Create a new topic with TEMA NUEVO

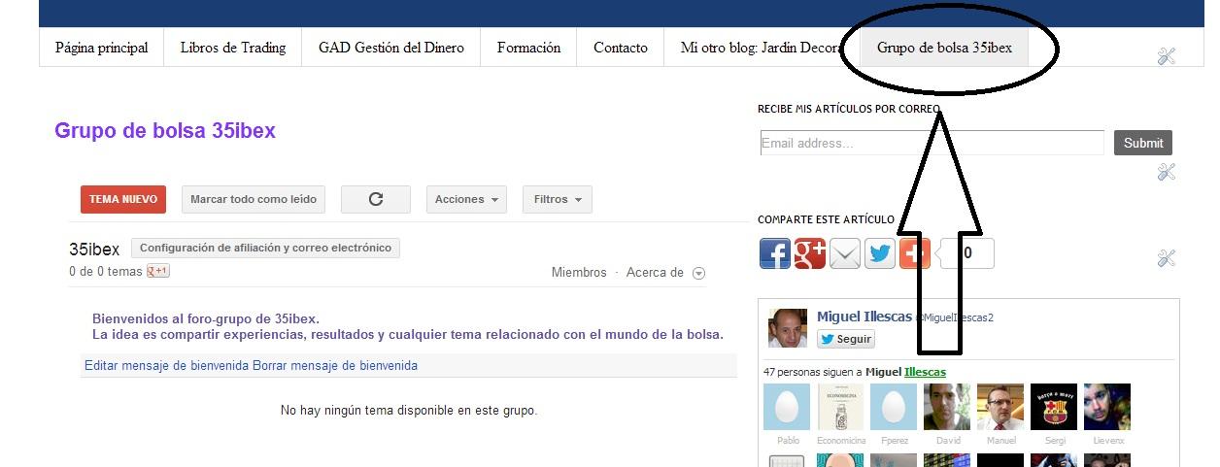(123, 199)
